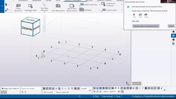
Task: Click the hamburger file menu icon
Action: pyautogui.click(x=2, y=6)
